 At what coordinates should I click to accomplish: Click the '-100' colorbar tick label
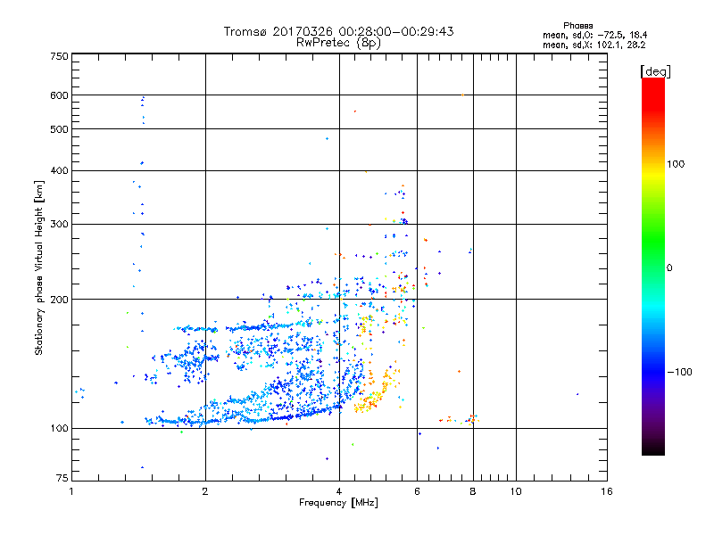pos(679,372)
